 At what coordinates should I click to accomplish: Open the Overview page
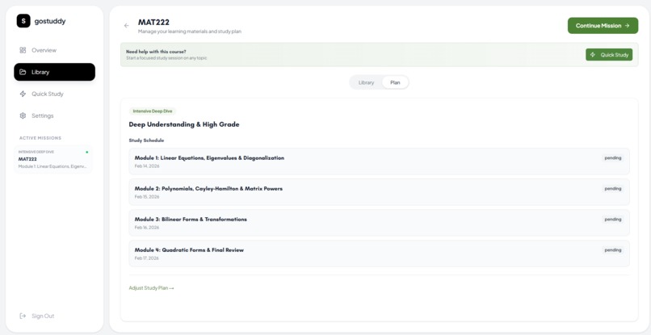tap(54, 50)
